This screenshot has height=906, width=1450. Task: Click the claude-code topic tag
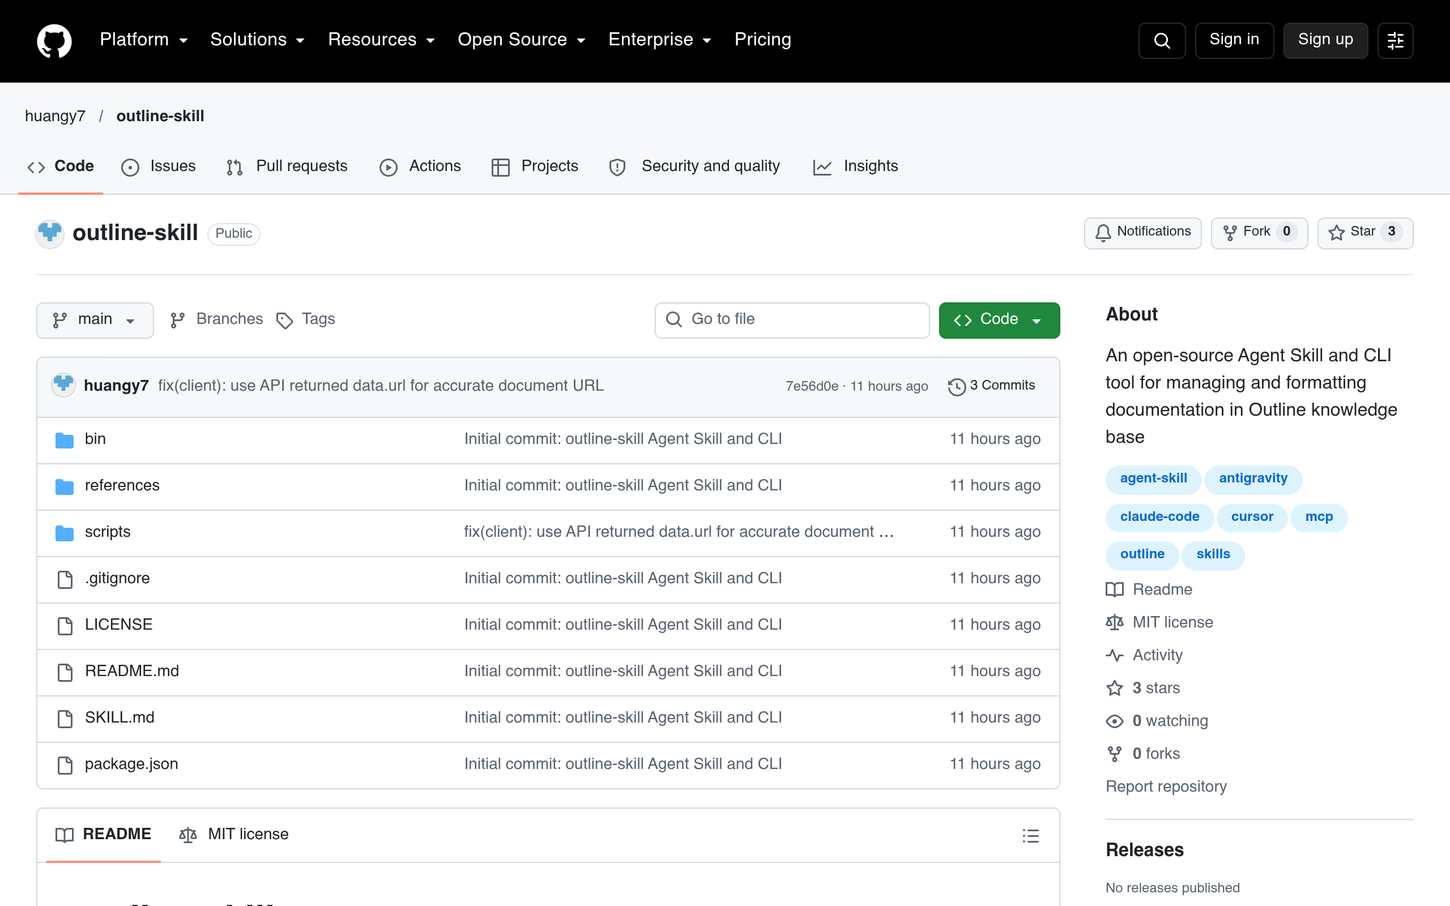[x=1159, y=517]
